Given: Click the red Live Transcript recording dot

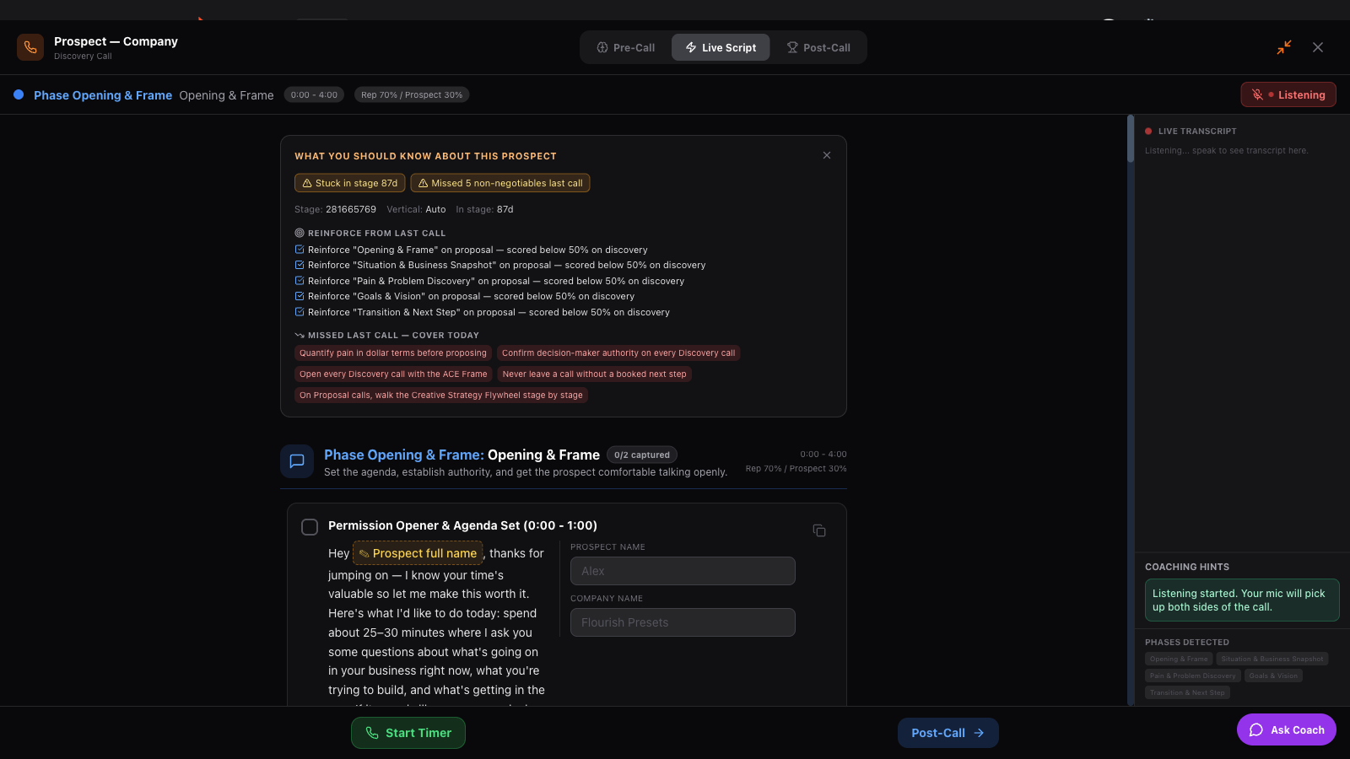Looking at the screenshot, I should 1148,131.
